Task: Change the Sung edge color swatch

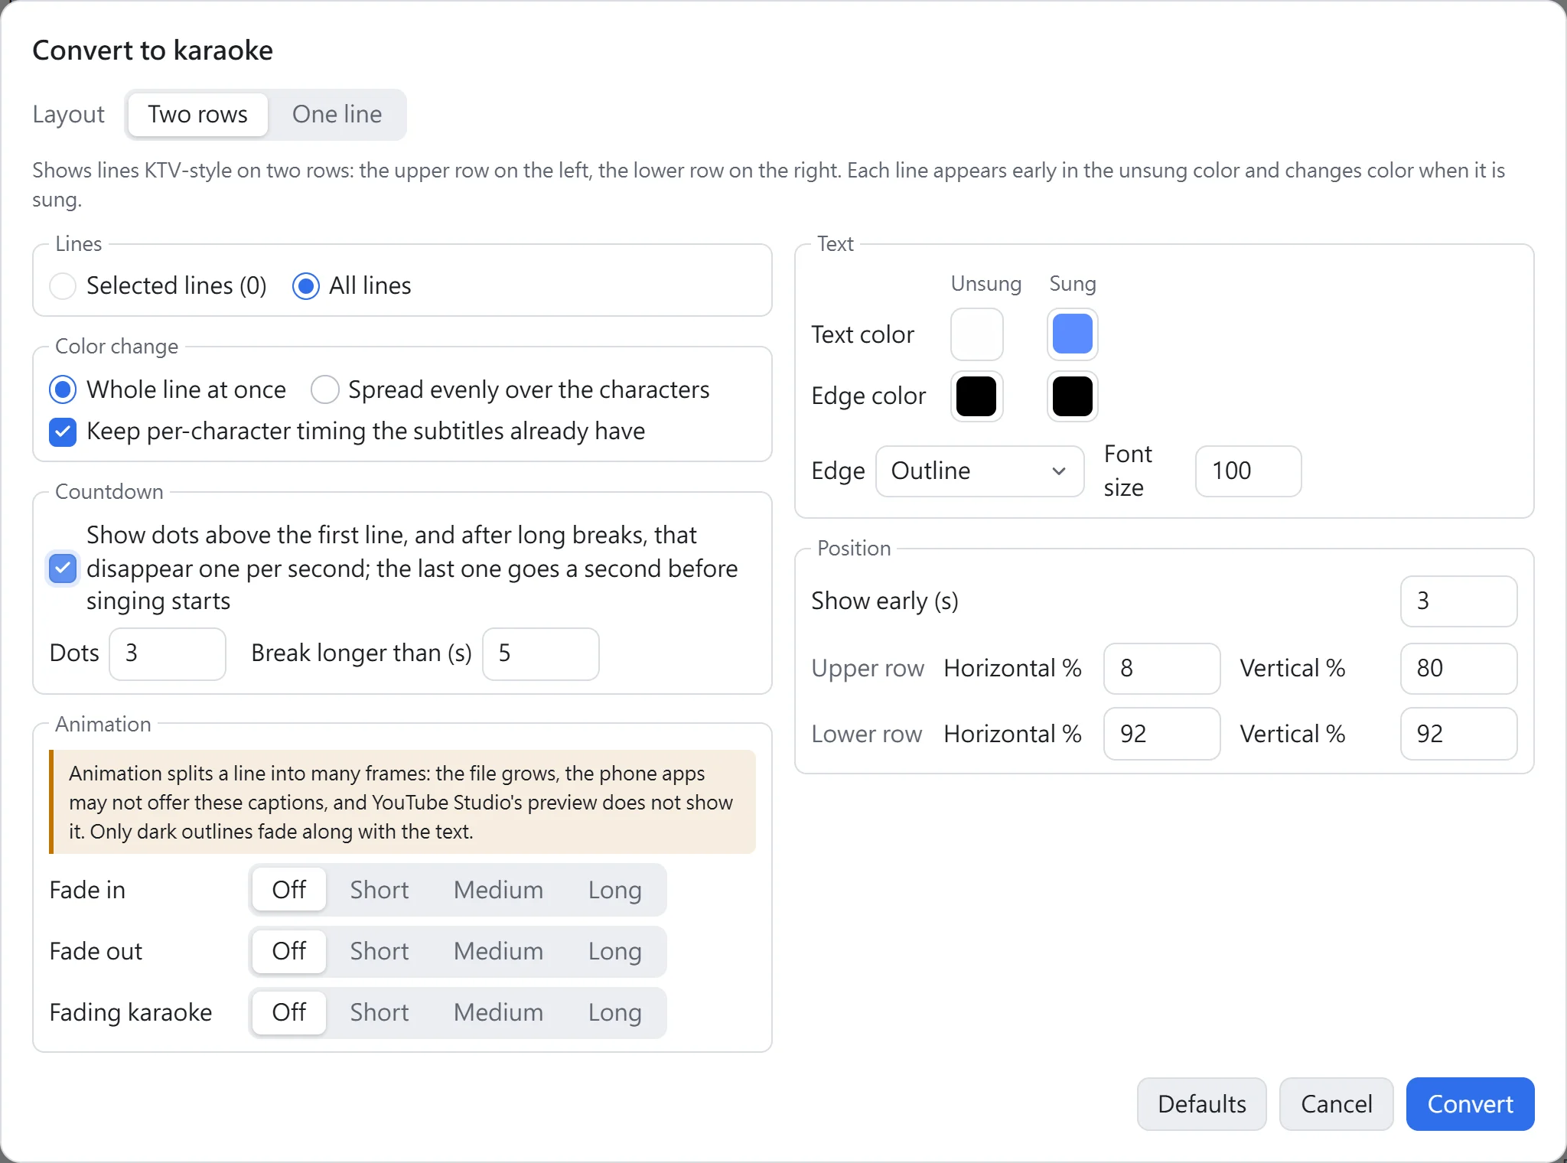Action: [1072, 396]
